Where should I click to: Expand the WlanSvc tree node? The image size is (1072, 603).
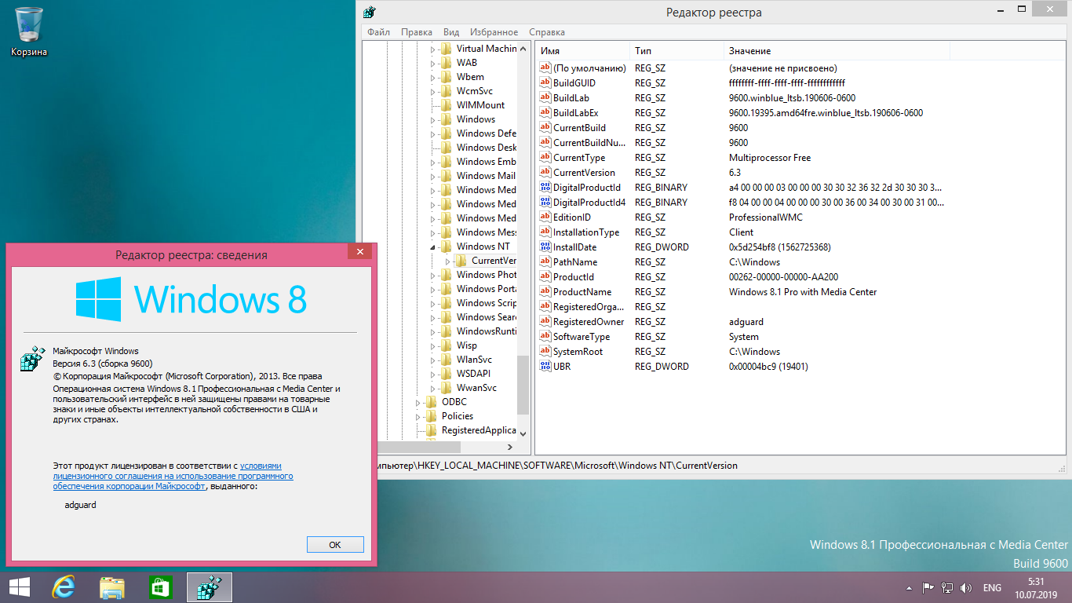(x=432, y=360)
